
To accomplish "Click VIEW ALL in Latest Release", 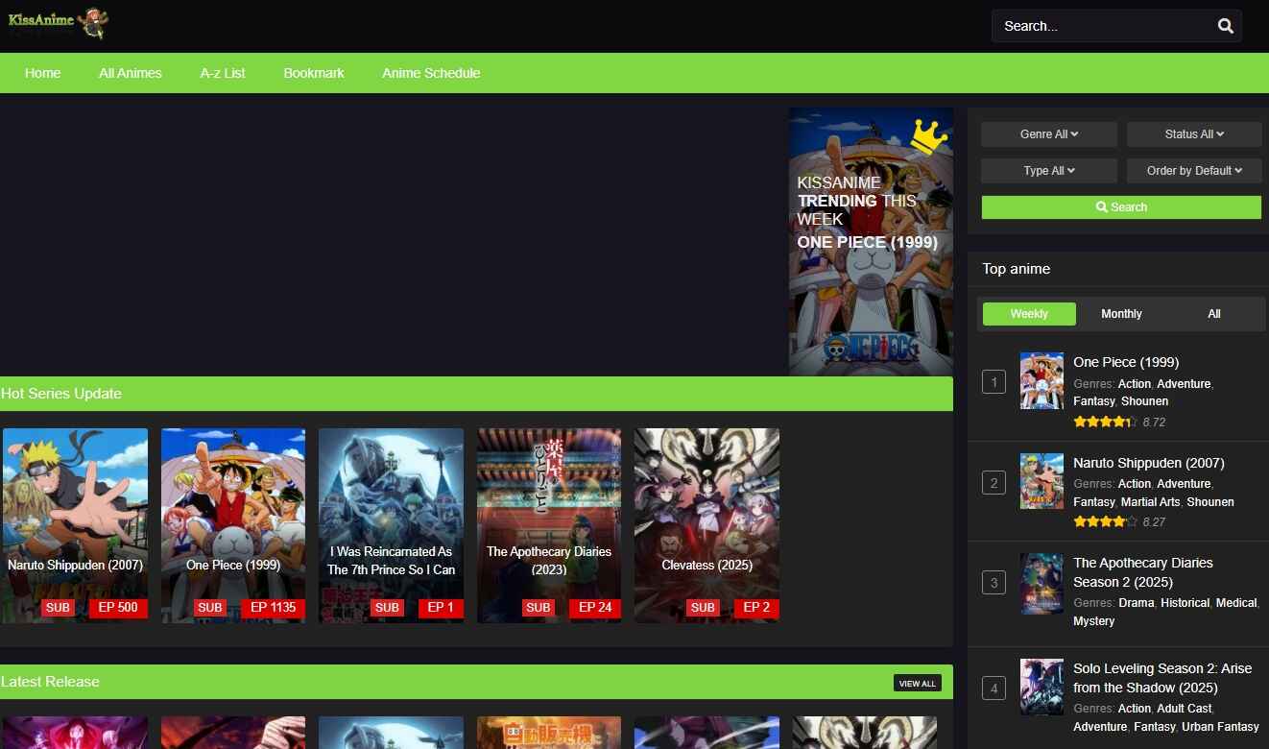I will tap(917, 683).
